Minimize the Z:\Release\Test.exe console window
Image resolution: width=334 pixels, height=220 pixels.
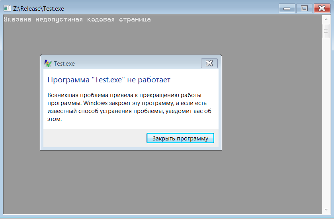pyautogui.click(x=287, y=8)
